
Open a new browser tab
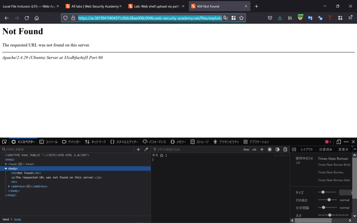tap(256, 6)
